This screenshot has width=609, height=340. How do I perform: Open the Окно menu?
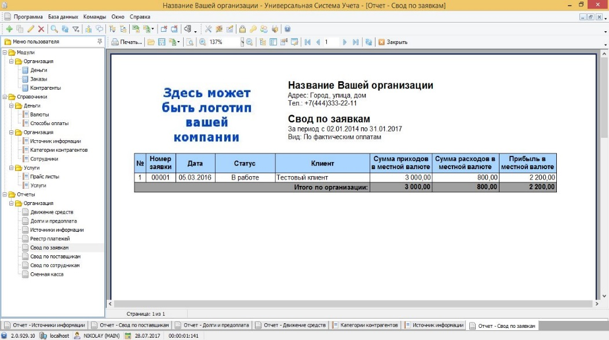click(118, 17)
